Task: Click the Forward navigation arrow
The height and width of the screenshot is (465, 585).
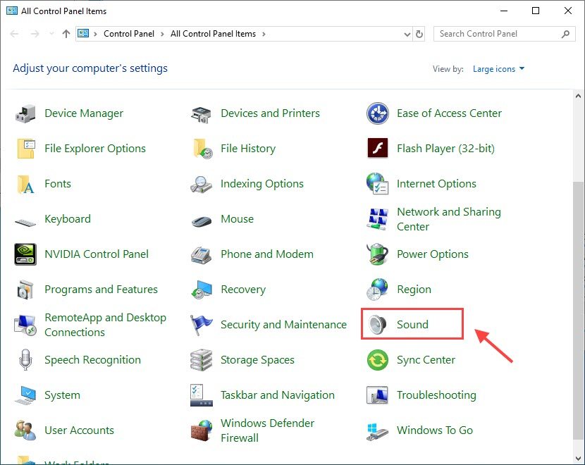Action: coord(35,34)
